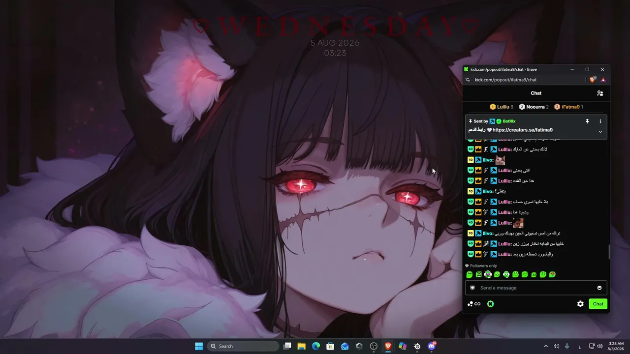This screenshot has width=630, height=354.
Task: Switch to OBS Studio on taskbar
Action: (374, 346)
